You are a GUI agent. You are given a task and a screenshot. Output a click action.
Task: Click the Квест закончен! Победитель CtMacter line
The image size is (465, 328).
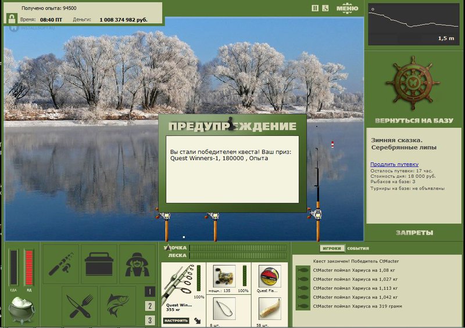pyautogui.click(x=356, y=261)
